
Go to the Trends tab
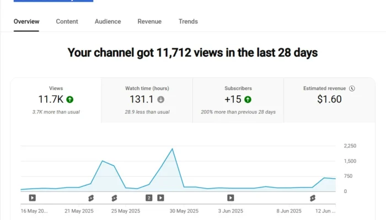point(188,21)
